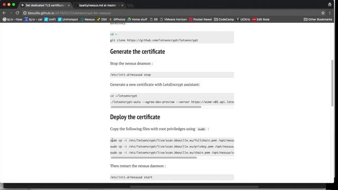
Task: Click the Deploy the certificate heading
Action: point(135,117)
